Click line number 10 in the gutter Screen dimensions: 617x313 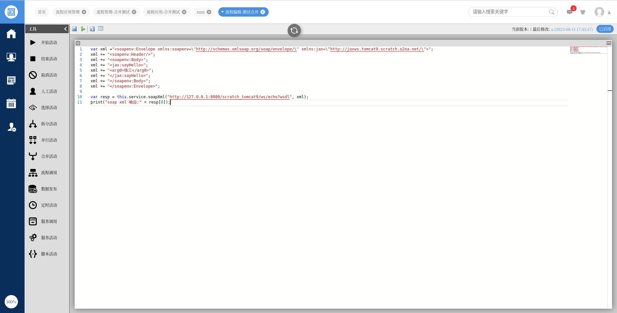(x=80, y=97)
